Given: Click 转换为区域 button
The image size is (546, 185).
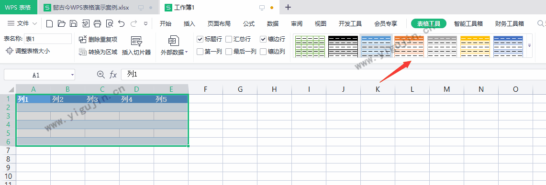Looking at the screenshot, I should 98,52.
